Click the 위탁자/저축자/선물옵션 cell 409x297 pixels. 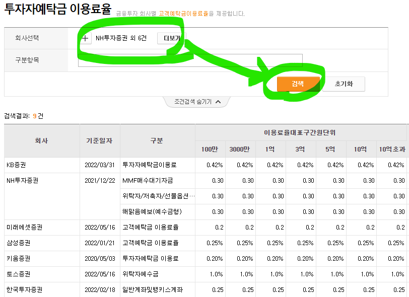(x=157, y=196)
